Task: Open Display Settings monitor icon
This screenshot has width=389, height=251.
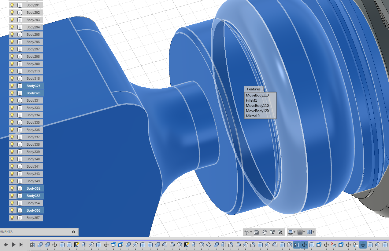Action: [291, 232]
